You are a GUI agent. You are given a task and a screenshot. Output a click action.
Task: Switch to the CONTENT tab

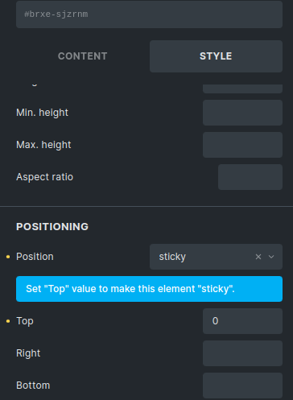pyautogui.click(x=83, y=56)
